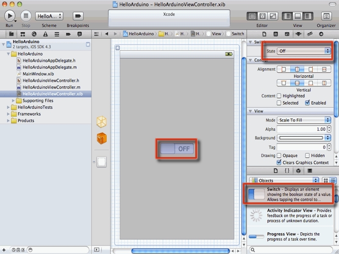The width and height of the screenshot is (339, 254).
Task: Expand the Products group
Action: pos(8,121)
